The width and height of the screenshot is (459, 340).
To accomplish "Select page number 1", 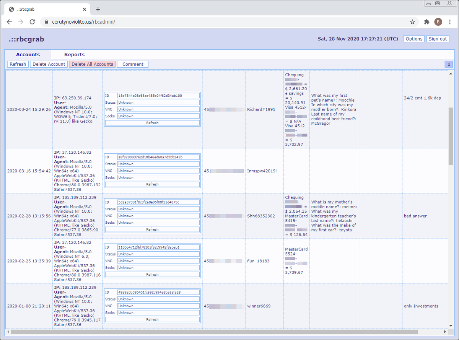I will [449, 64].
